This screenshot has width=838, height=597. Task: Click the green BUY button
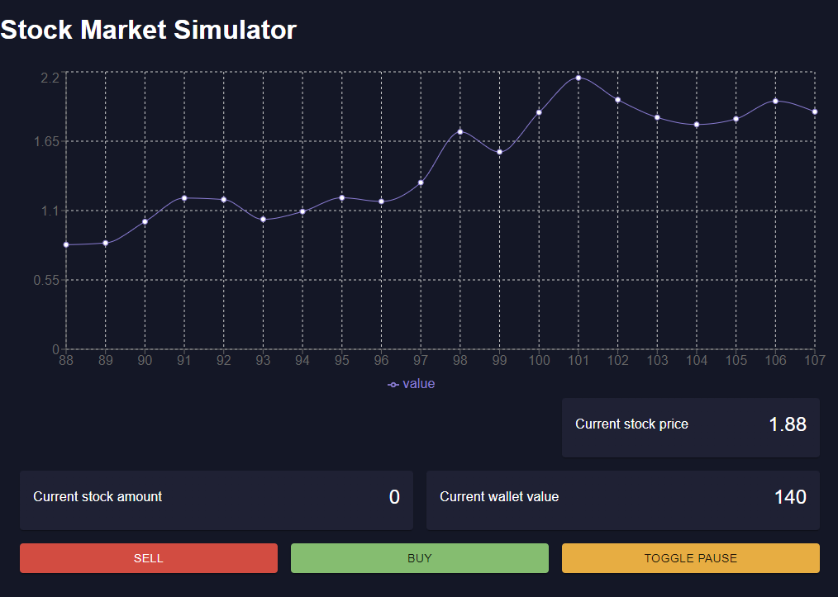click(x=420, y=558)
